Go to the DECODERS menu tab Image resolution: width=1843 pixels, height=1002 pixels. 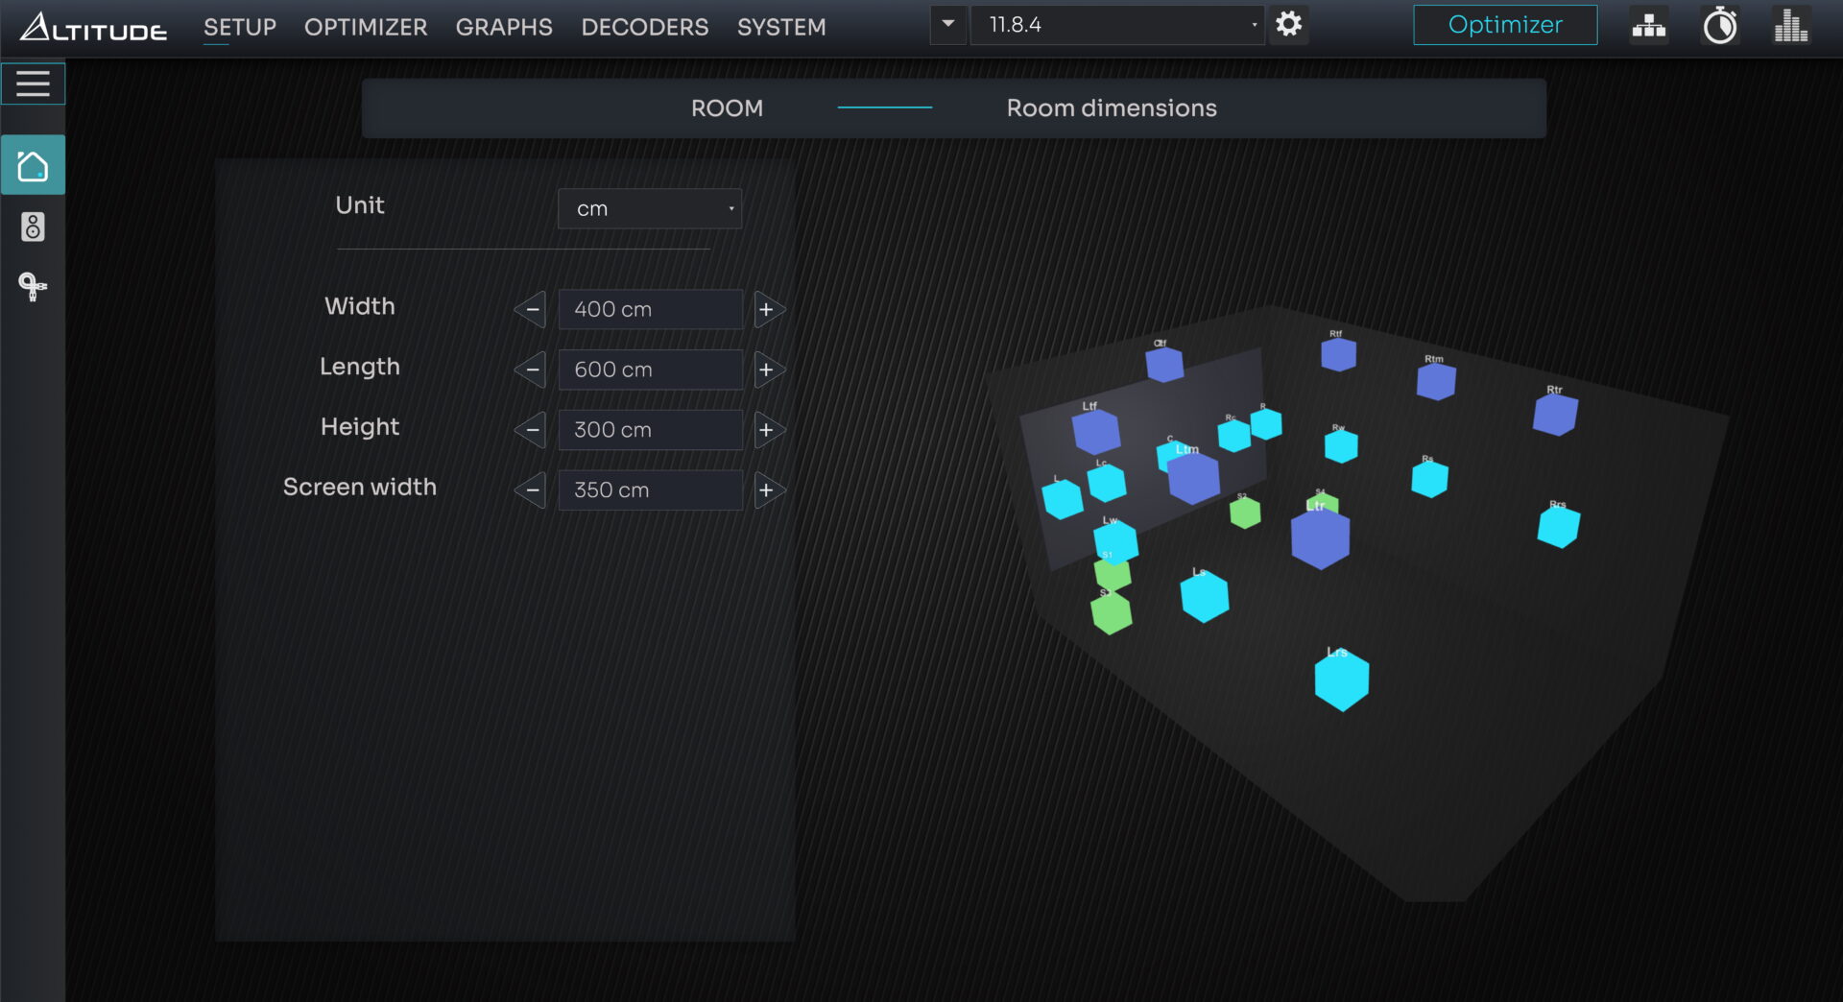click(644, 27)
